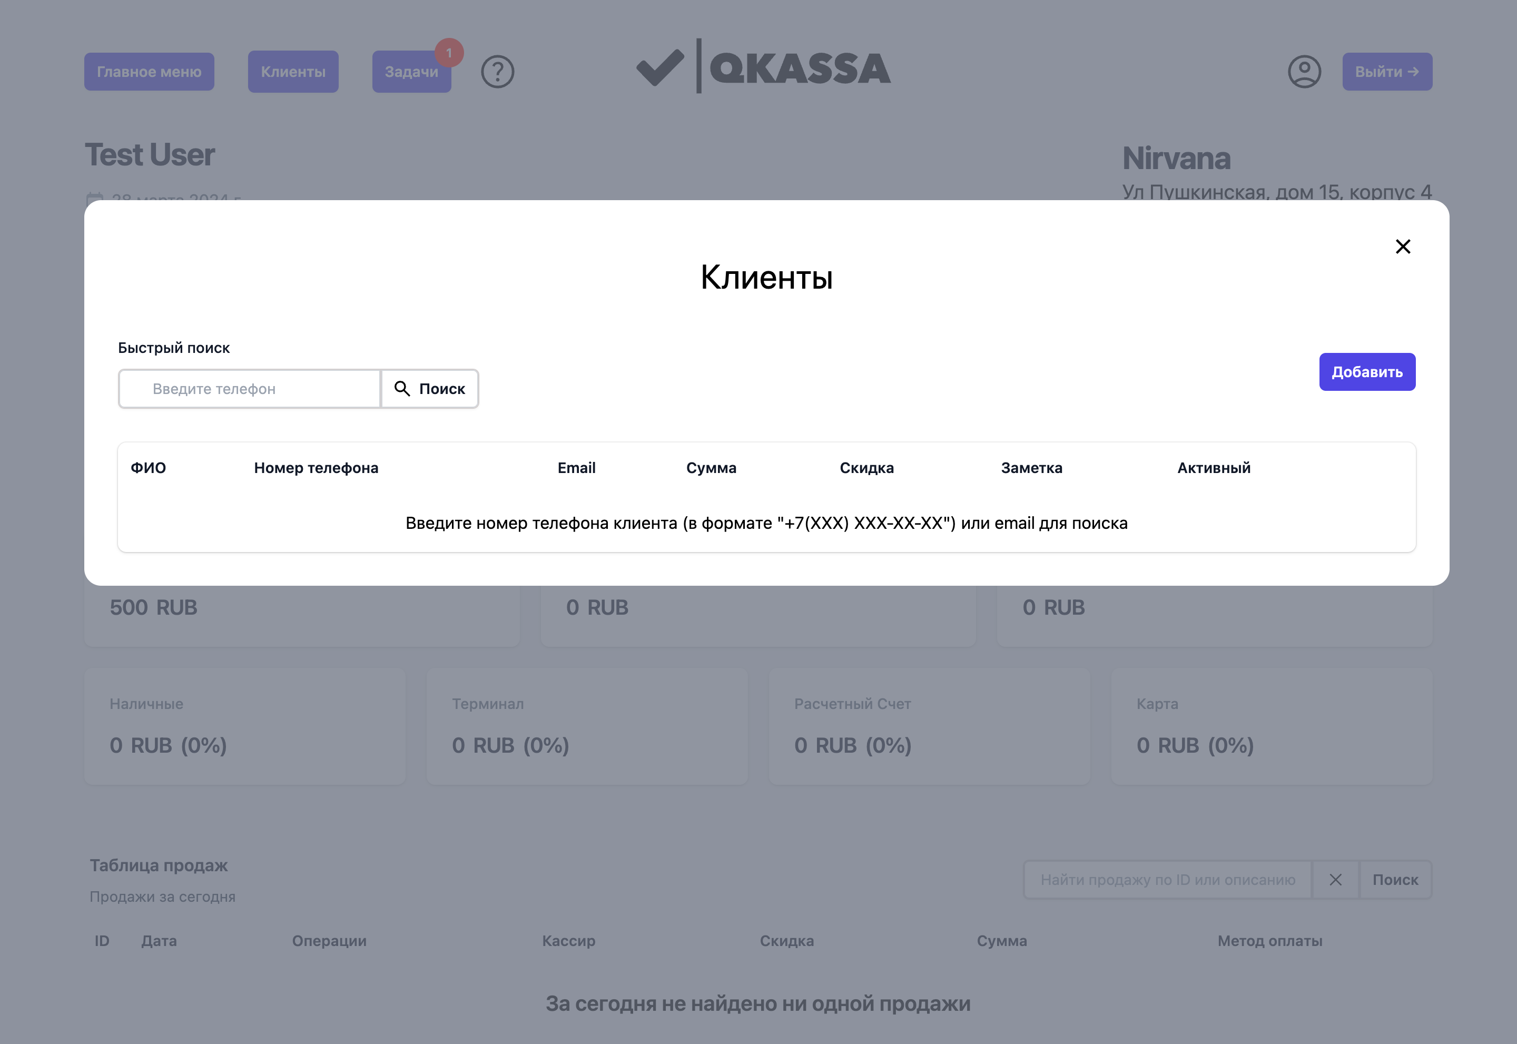Open Главное меню
The image size is (1517, 1044).
click(x=149, y=72)
